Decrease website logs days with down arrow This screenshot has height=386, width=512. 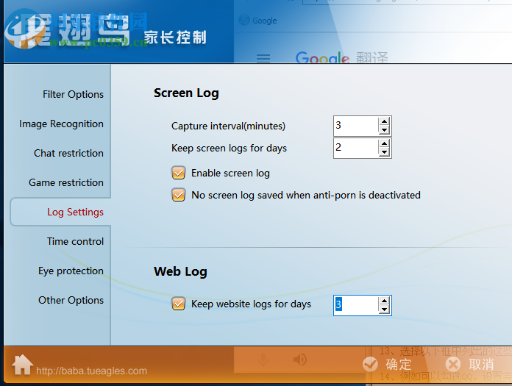[x=384, y=310]
